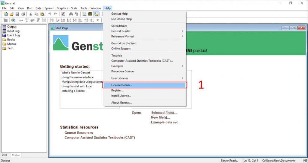Click the C:\Users\User\Documents status path
308x163 pixels.
point(279,161)
